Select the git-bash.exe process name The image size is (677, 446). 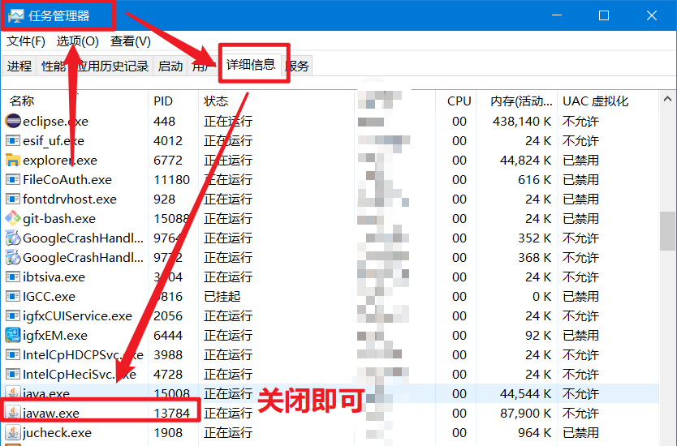(59, 218)
